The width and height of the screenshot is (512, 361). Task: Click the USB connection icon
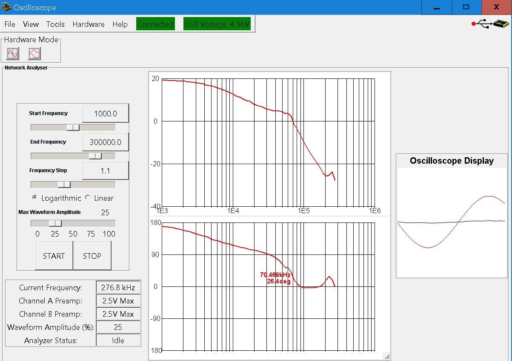pyautogui.click(x=490, y=24)
